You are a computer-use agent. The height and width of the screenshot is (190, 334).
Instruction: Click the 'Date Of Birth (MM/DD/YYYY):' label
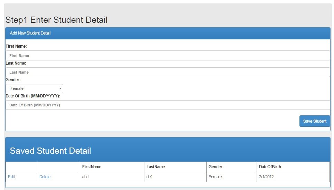[33, 96]
